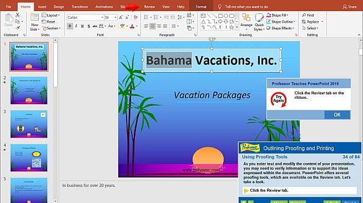Toggle Underline formatting

pyautogui.click(x=82, y=26)
